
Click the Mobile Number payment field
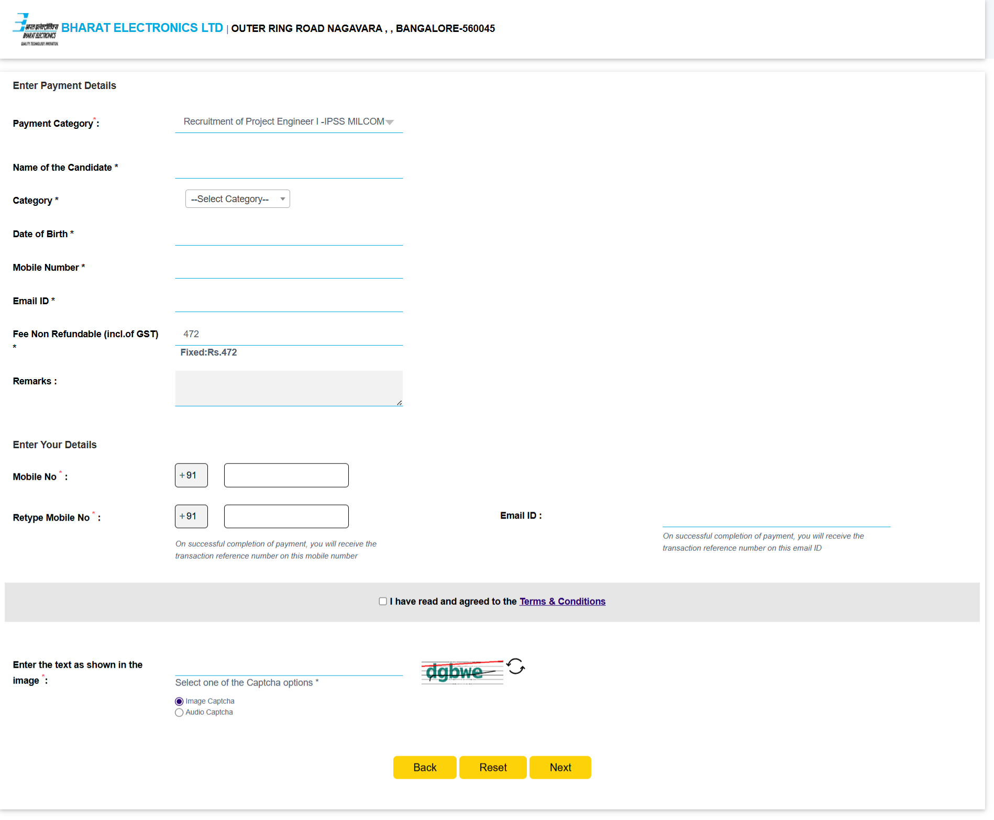[289, 269]
